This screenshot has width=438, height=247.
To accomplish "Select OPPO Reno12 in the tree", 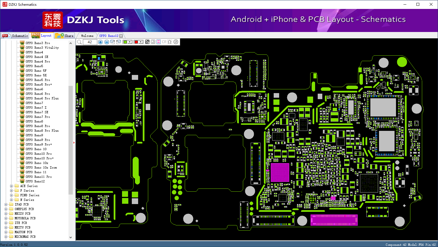I will point(35,181).
